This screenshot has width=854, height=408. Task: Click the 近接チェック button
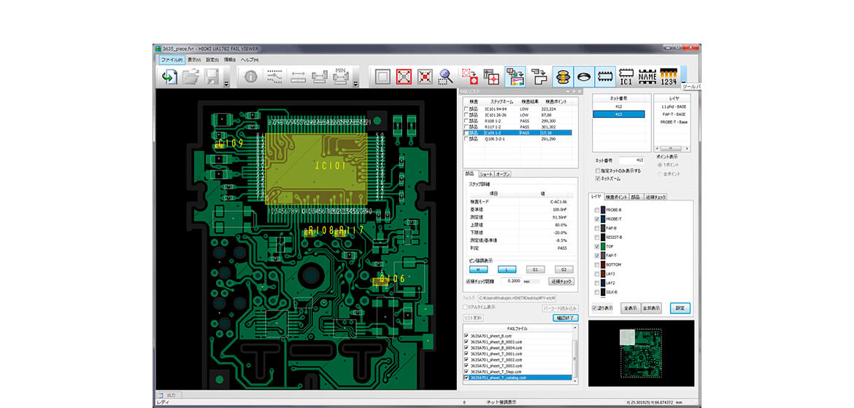[x=561, y=281]
